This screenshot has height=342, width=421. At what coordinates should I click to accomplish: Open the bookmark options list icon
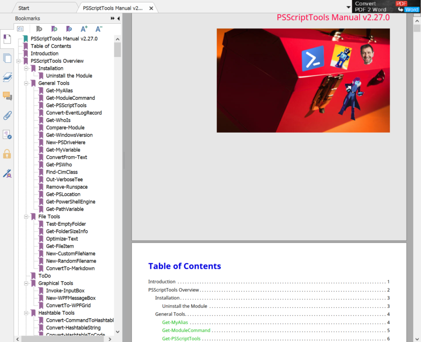pyautogui.click(x=20, y=29)
